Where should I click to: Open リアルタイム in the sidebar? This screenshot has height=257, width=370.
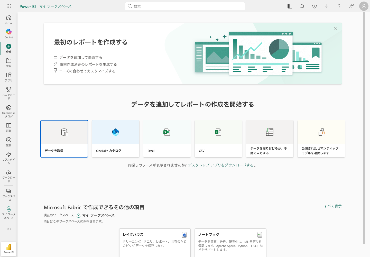click(x=9, y=158)
